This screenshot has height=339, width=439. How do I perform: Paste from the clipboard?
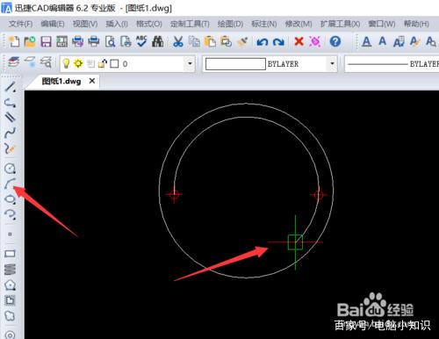210,41
